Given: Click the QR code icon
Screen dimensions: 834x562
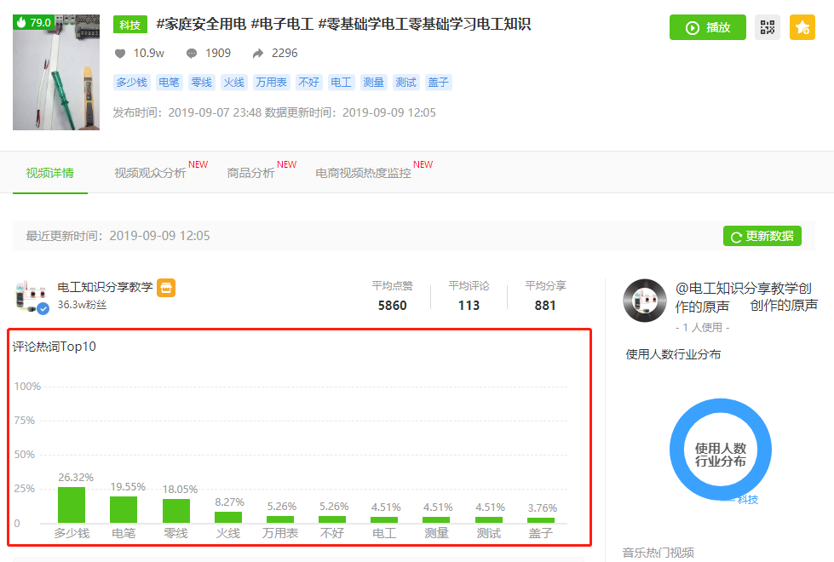Looking at the screenshot, I should point(766,27).
